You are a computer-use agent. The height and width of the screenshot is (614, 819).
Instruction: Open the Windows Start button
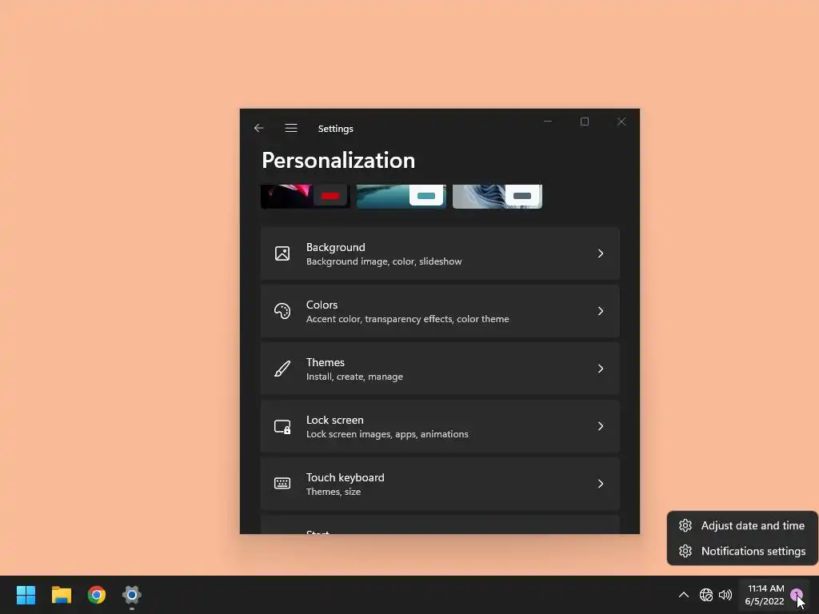[26, 595]
